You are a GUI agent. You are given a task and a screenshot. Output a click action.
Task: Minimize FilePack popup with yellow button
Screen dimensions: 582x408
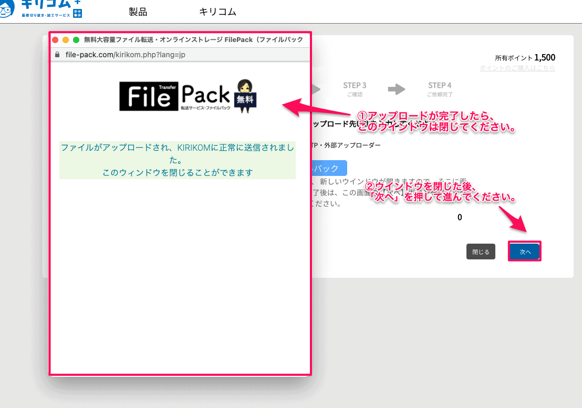tap(66, 40)
